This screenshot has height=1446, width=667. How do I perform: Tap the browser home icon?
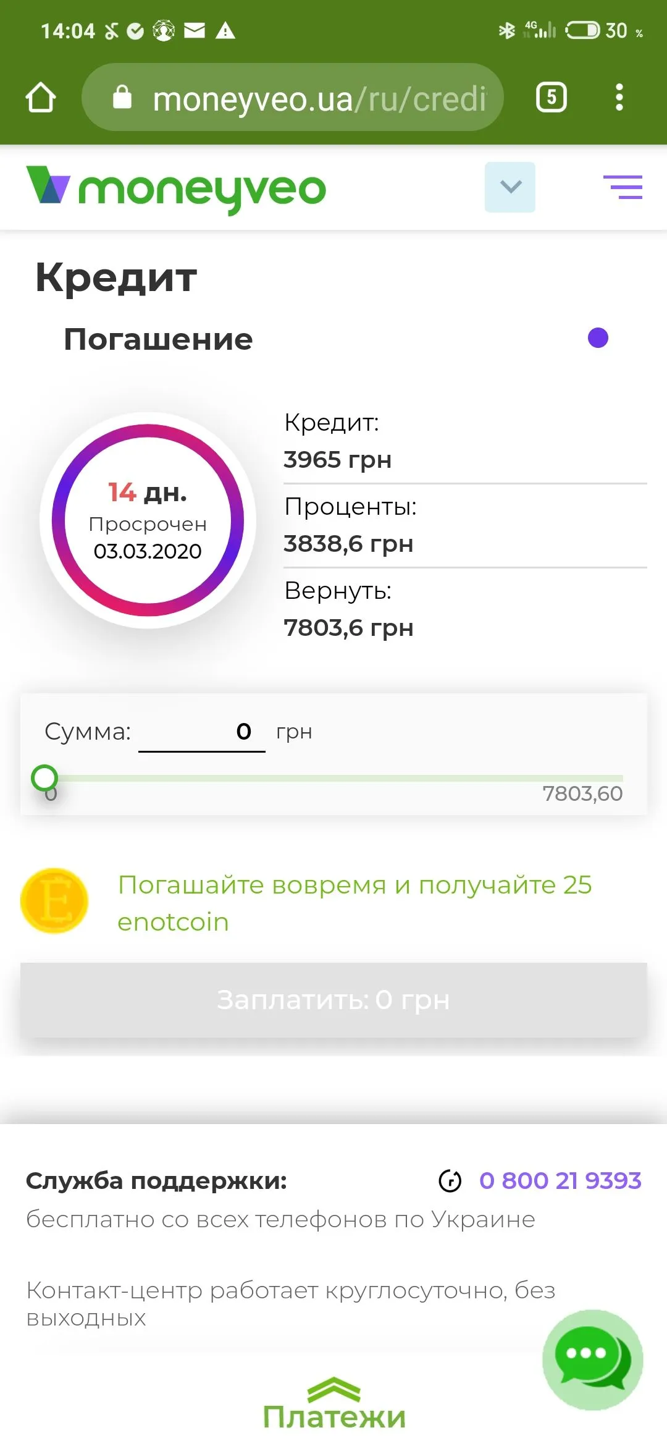(41, 98)
